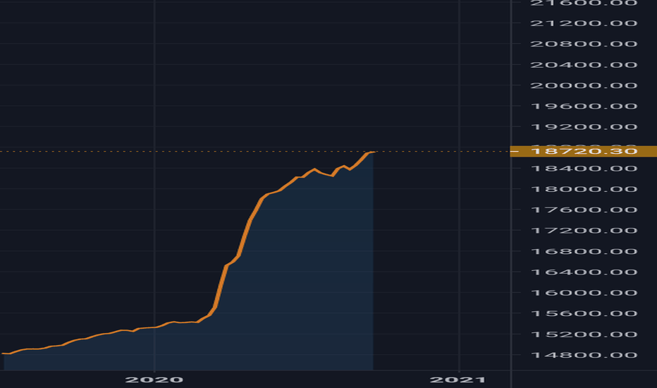Click the 19200.00 price axis label
The width and height of the screenshot is (657, 388).
[x=584, y=127]
